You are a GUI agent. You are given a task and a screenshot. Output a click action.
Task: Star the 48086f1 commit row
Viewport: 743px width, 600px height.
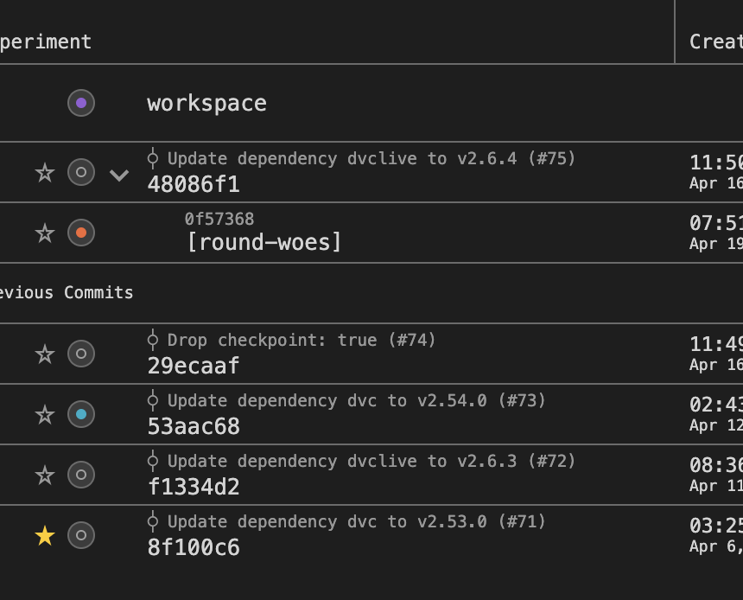coord(45,172)
